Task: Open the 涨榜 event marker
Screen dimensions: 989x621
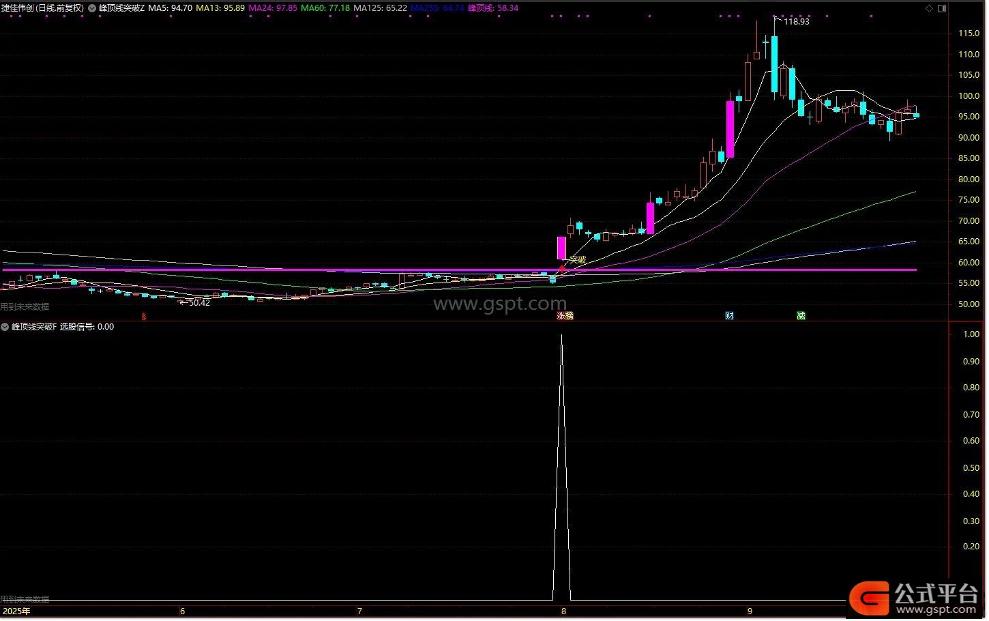Action: 565,316
